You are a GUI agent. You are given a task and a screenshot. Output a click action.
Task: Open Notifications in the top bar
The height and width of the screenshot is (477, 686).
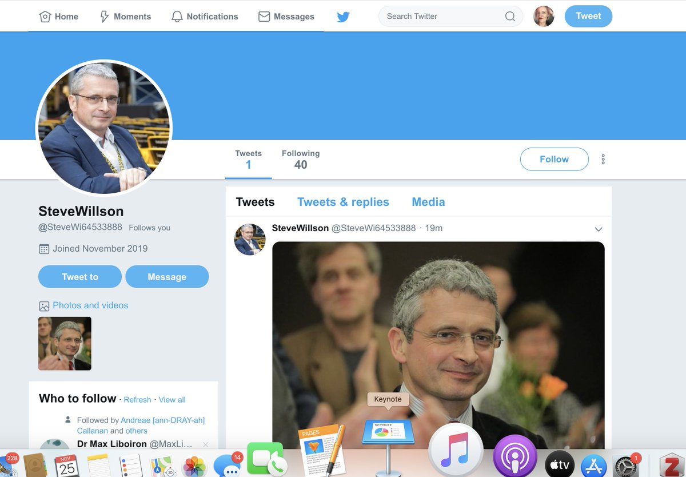pos(205,17)
